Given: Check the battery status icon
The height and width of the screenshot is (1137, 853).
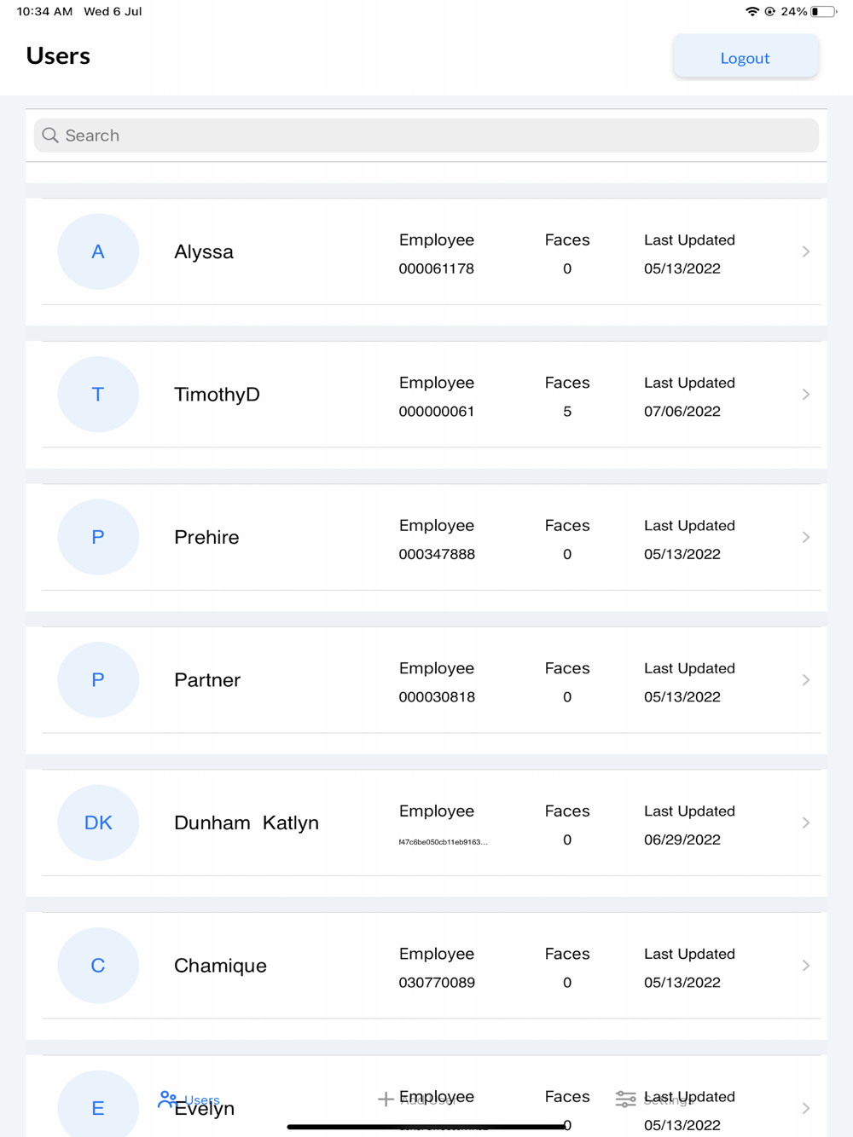Looking at the screenshot, I should (x=823, y=12).
